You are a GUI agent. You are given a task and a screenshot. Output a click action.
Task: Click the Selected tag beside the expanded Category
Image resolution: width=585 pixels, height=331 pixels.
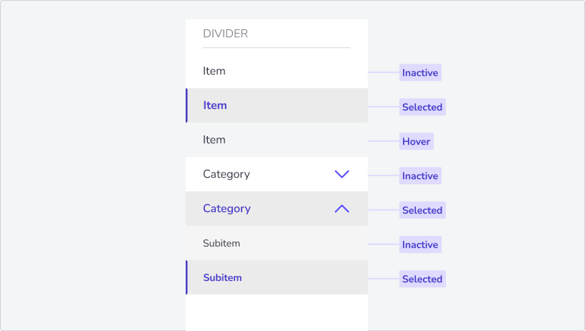(x=422, y=210)
